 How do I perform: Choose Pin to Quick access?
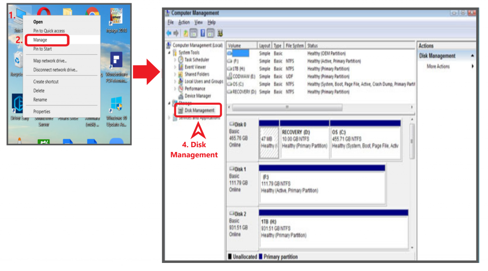[x=62, y=31]
